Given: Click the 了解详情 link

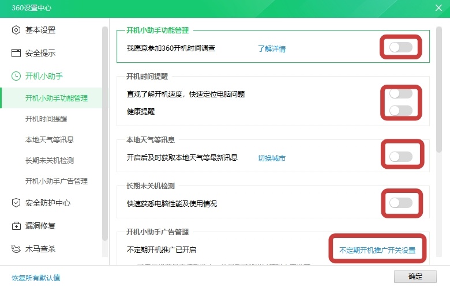Looking at the screenshot, I should (272, 49).
